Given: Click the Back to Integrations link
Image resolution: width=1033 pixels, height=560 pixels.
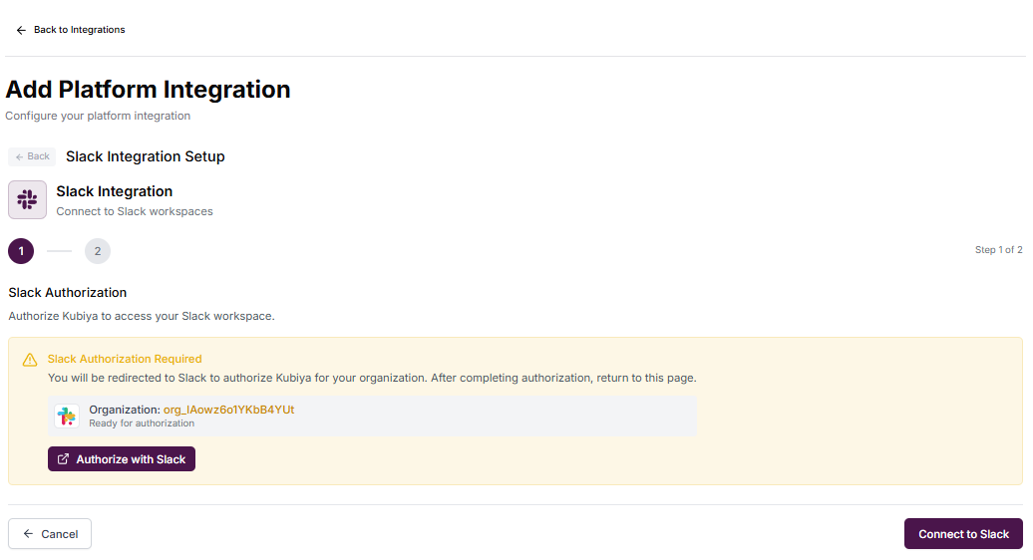Looking at the screenshot, I should 70,30.
